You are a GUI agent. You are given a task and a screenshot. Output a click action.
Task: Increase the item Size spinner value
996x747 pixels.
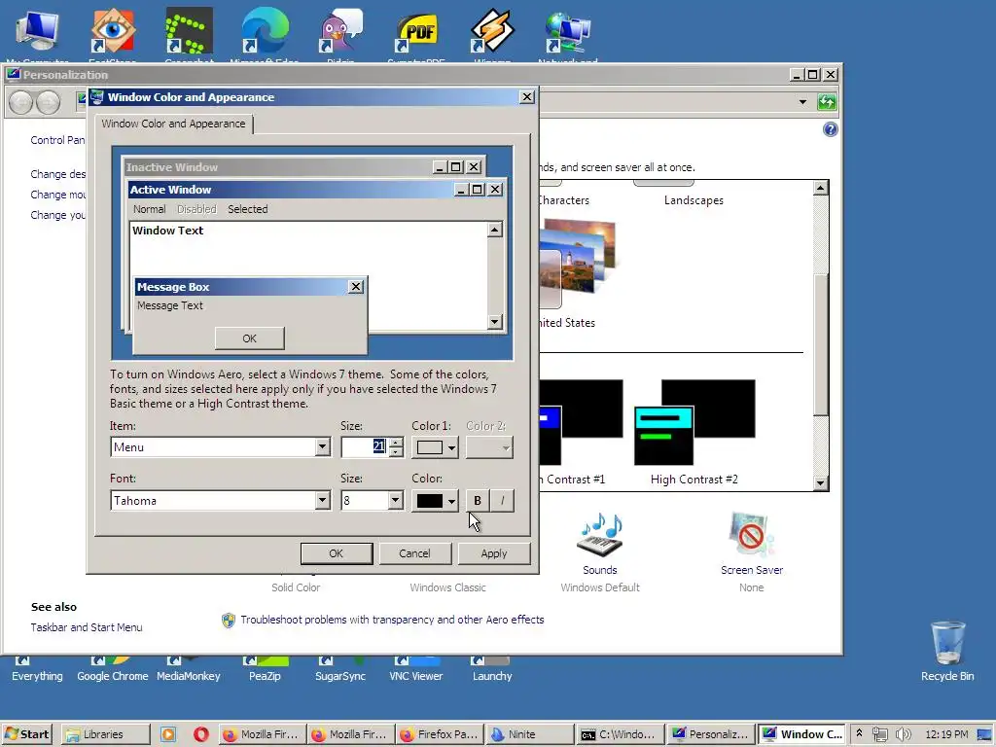tap(396, 443)
